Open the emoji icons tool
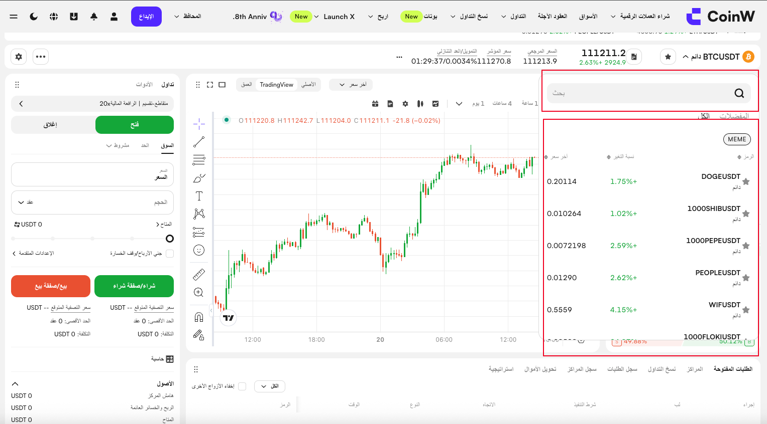Image resolution: width=767 pixels, height=424 pixels. coord(199,250)
